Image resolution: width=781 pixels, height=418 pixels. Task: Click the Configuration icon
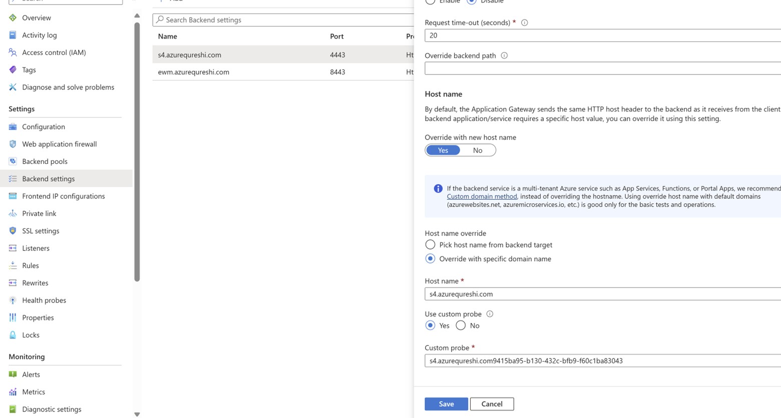(13, 126)
